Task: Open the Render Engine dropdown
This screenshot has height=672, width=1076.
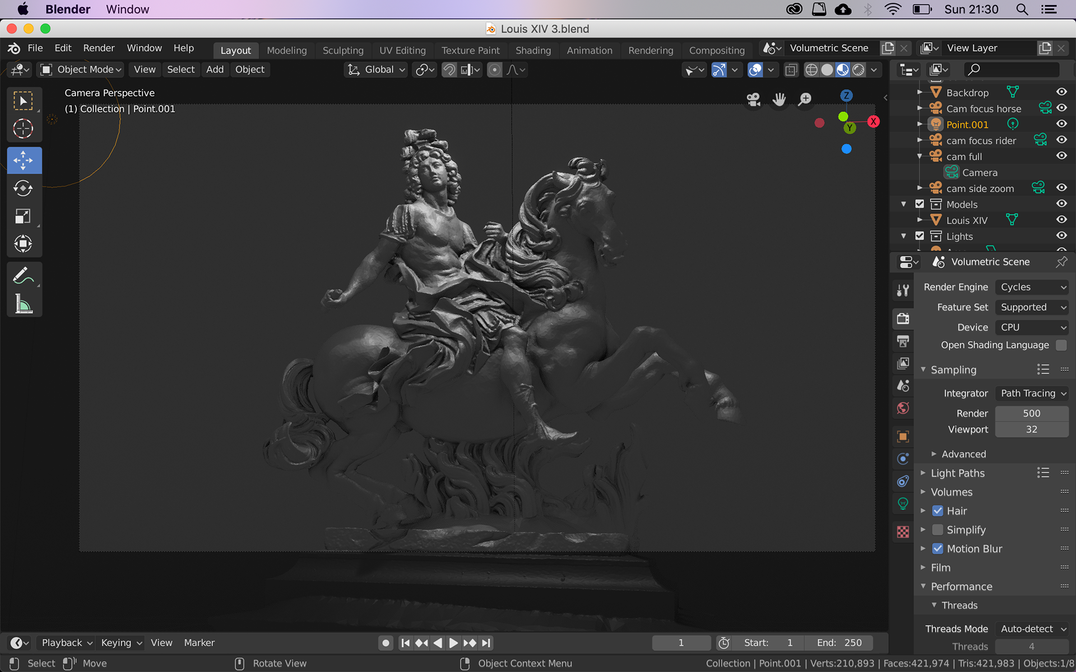Action: (x=1032, y=287)
